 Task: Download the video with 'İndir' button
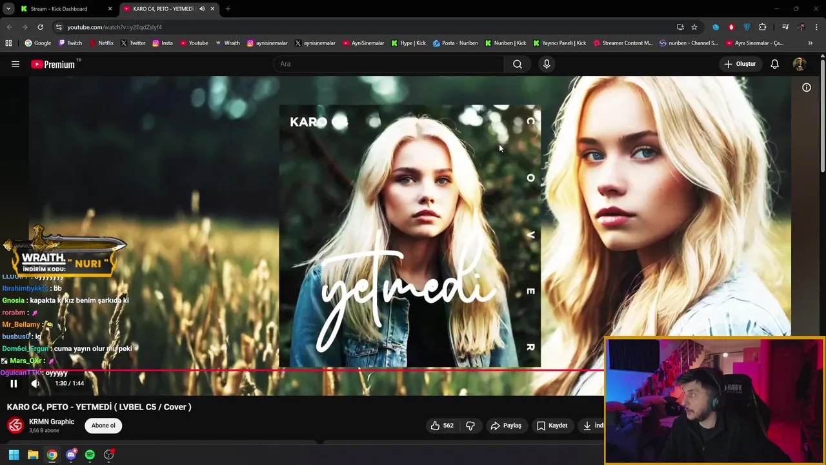(x=592, y=426)
